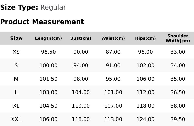Click the XS length value 98.50
The width and height of the screenshot is (194, 126).
pyautogui.click(x=49, y=52)
